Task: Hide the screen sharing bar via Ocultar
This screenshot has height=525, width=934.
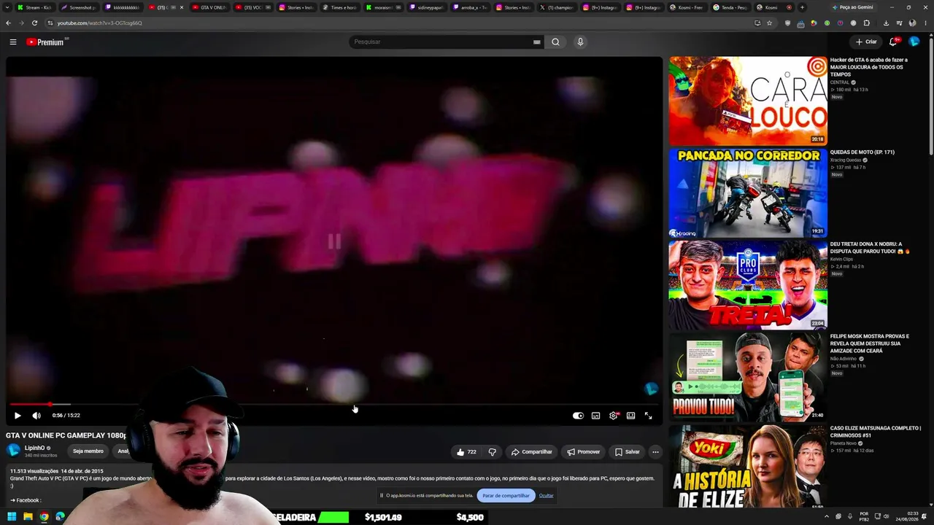Action: [546, 496]
